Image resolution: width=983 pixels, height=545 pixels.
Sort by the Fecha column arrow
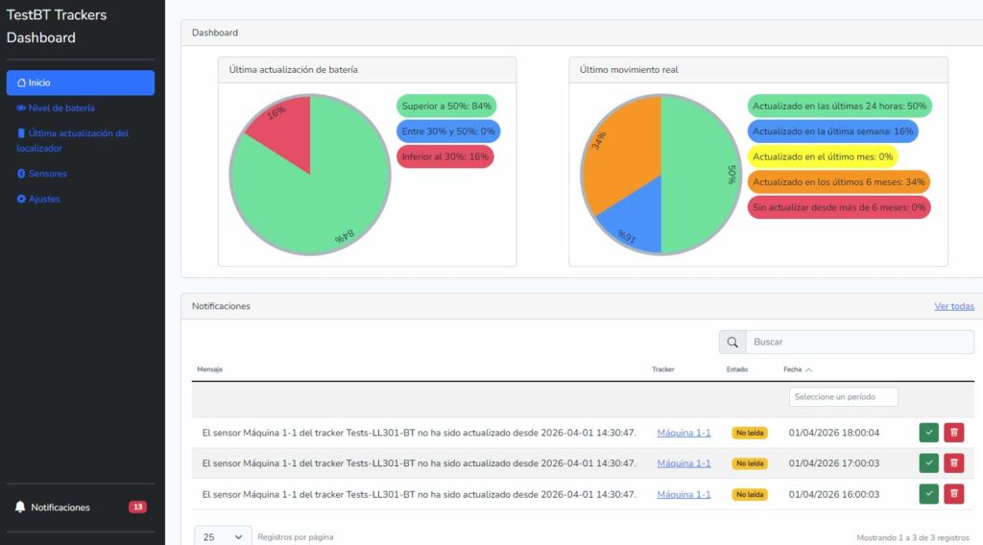click(808, 369)
